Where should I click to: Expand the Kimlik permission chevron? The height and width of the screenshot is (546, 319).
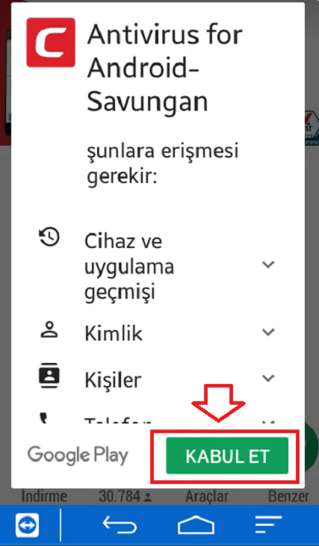(x=268, y=332)
